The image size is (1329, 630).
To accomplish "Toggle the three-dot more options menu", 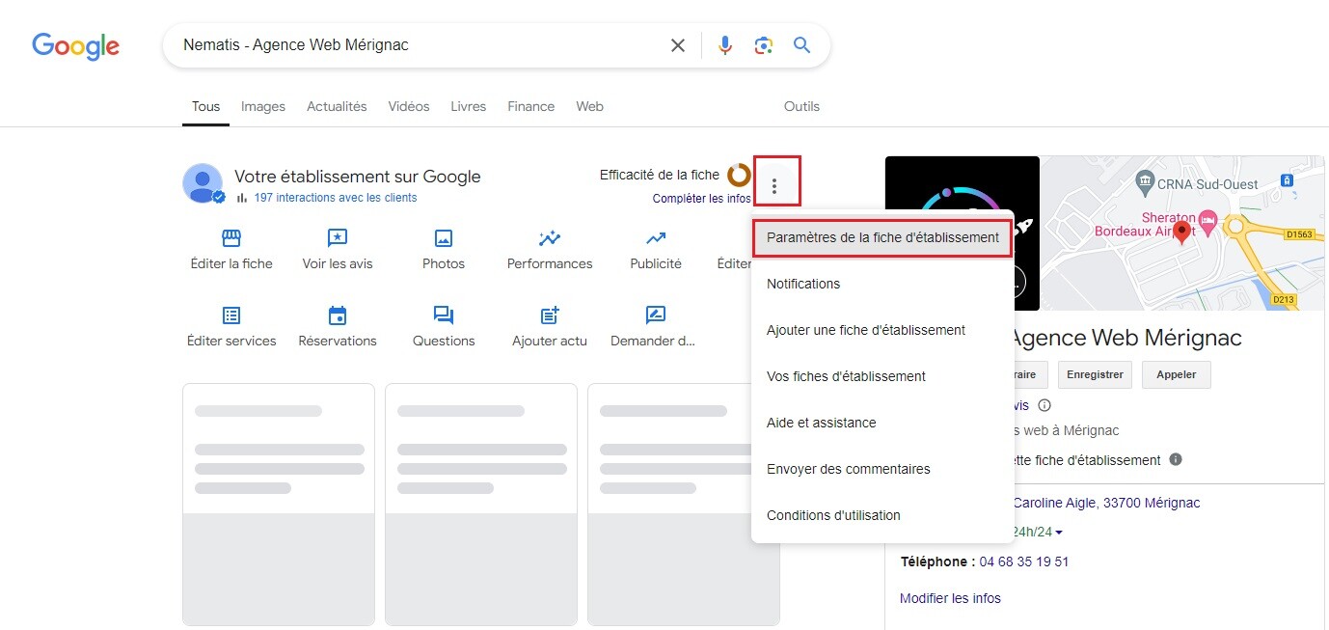I will [x=773, y=186].
